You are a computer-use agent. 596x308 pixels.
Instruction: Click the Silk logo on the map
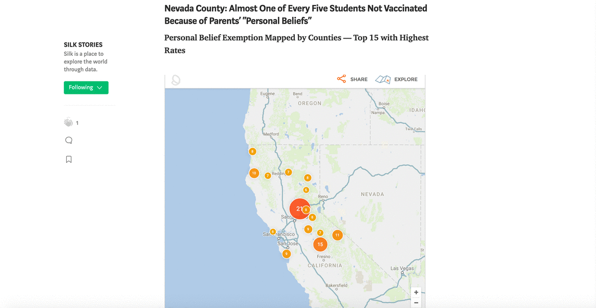pyautogui.click(x=176, y=80)
